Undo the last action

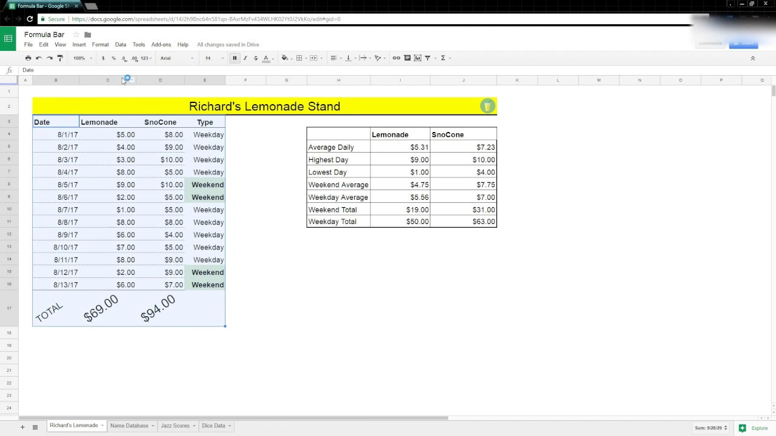point(39,58)
